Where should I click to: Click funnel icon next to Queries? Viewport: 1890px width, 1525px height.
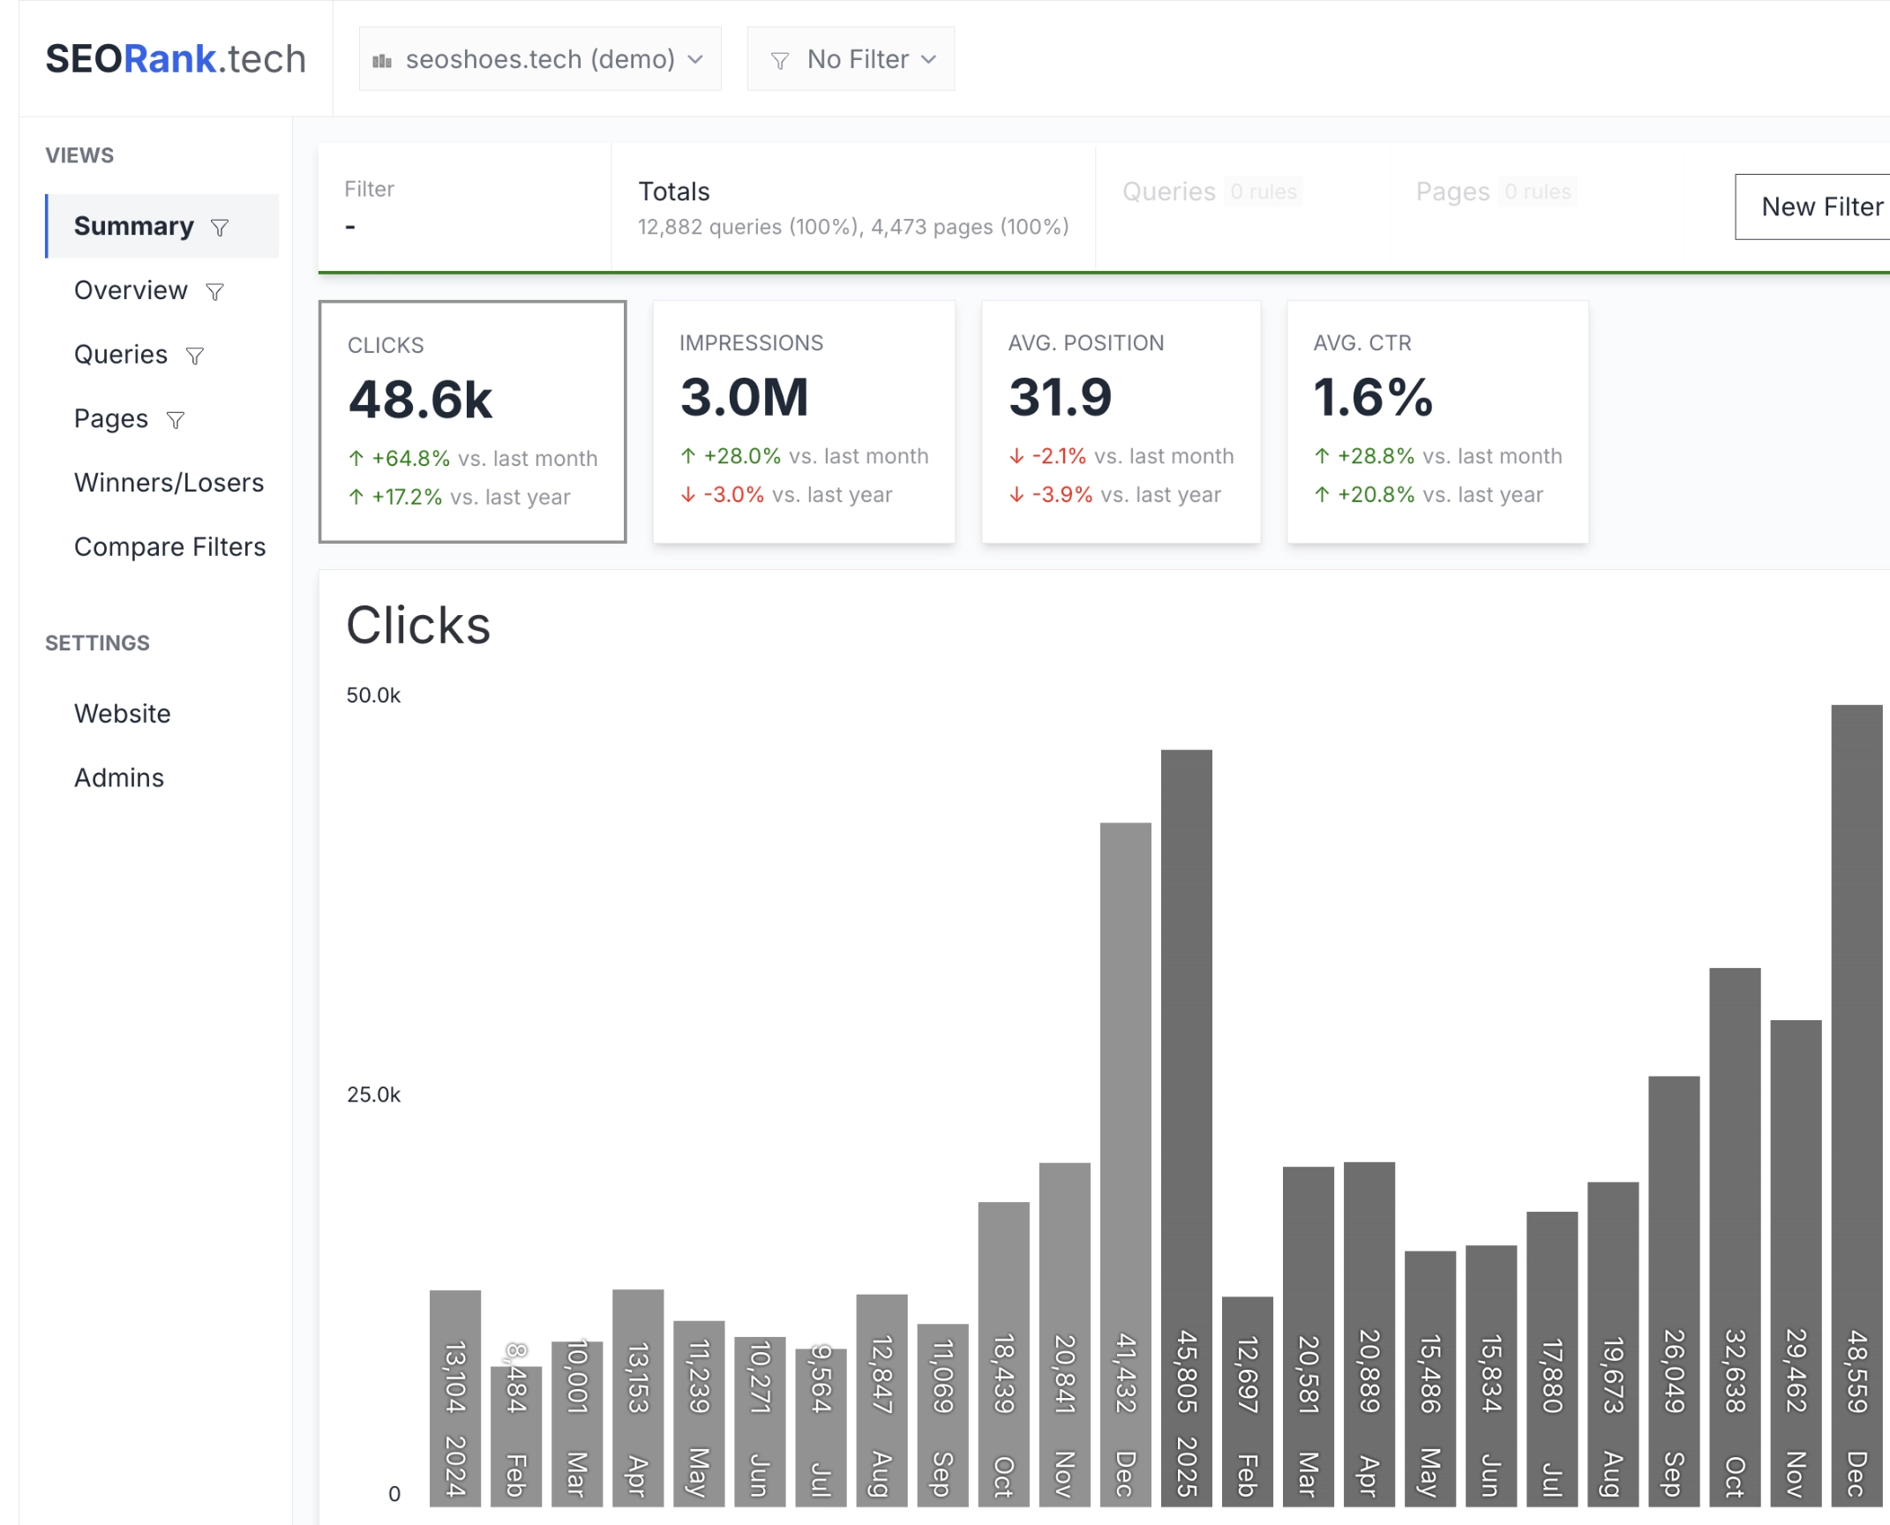pos(195,356)
